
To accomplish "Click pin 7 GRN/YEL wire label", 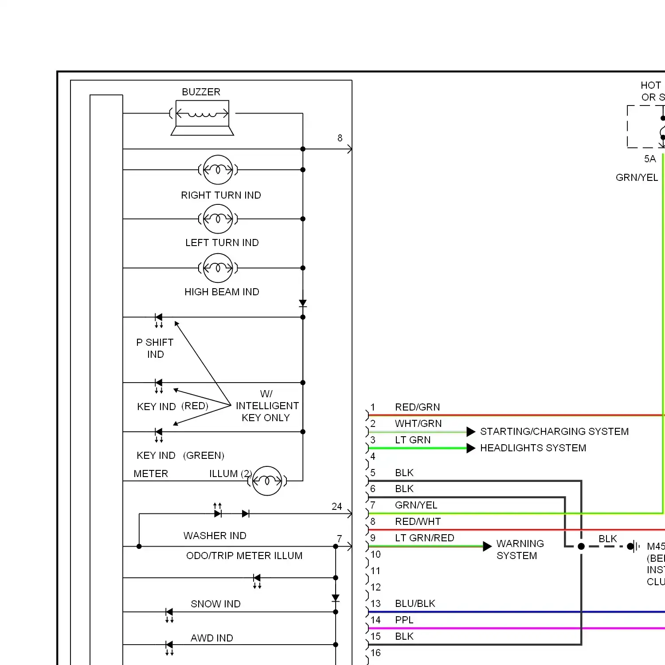I will pos(416,505).
